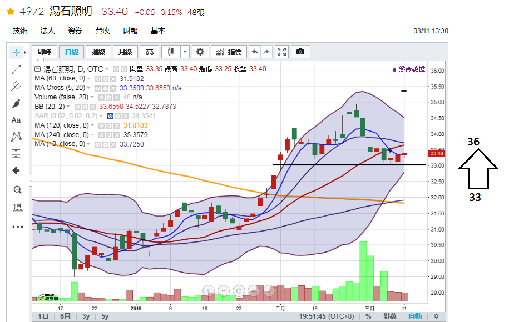
Task: Set time range to 3y
Action: tap(86, 316)
